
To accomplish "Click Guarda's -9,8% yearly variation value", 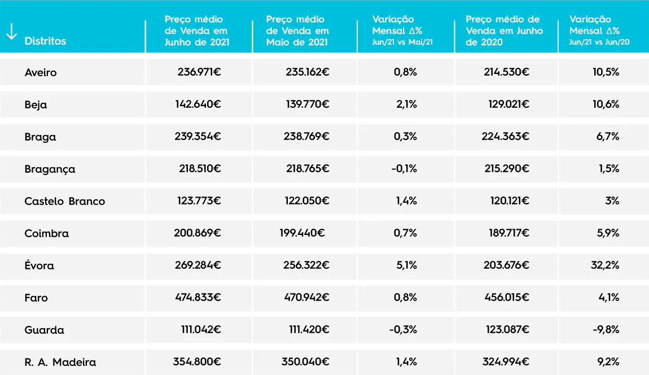I will click(x=605, y=330).
